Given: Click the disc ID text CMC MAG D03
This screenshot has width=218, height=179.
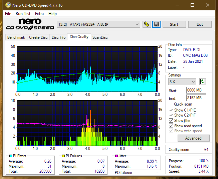Looking at the screenshot, I should pyautogui.click(x=195, y=55).
